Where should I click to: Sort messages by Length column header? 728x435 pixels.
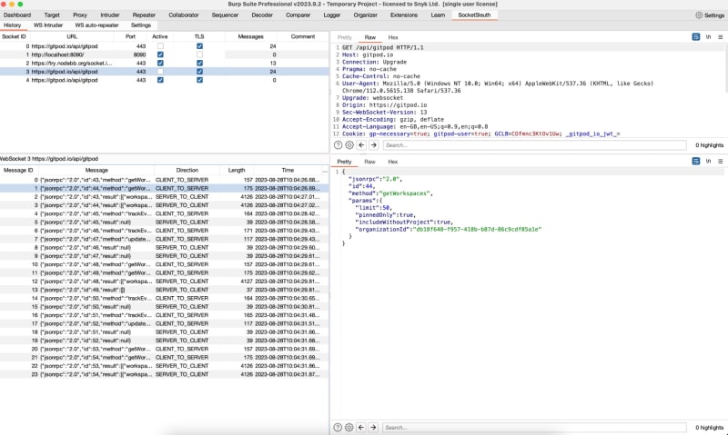(237, 171)
